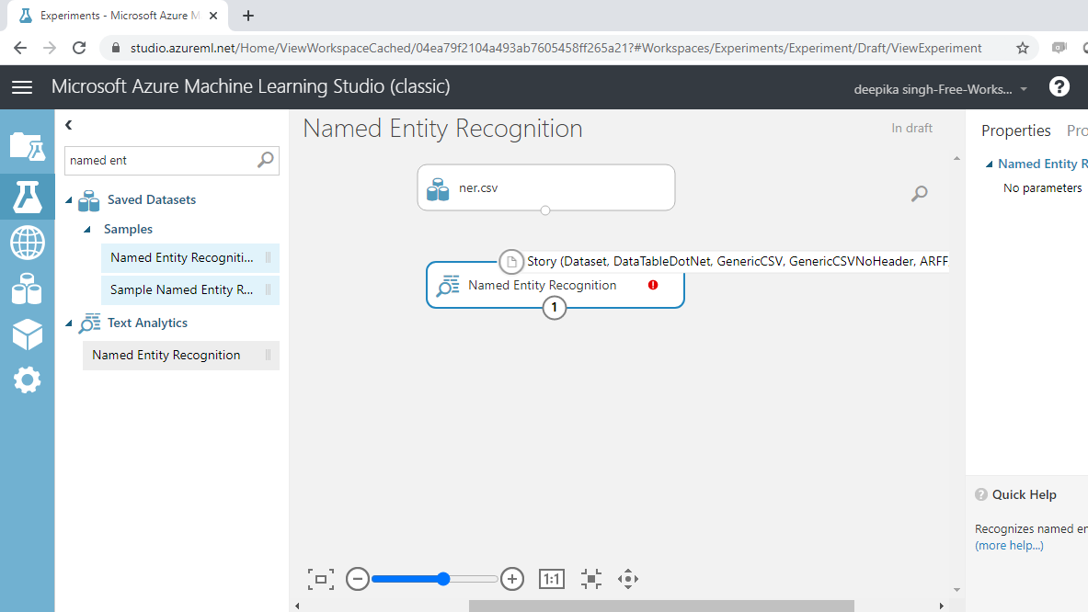Set zoom to actual size 1:1
This screenshot has height=612, width=1088.
coord(552,579)
